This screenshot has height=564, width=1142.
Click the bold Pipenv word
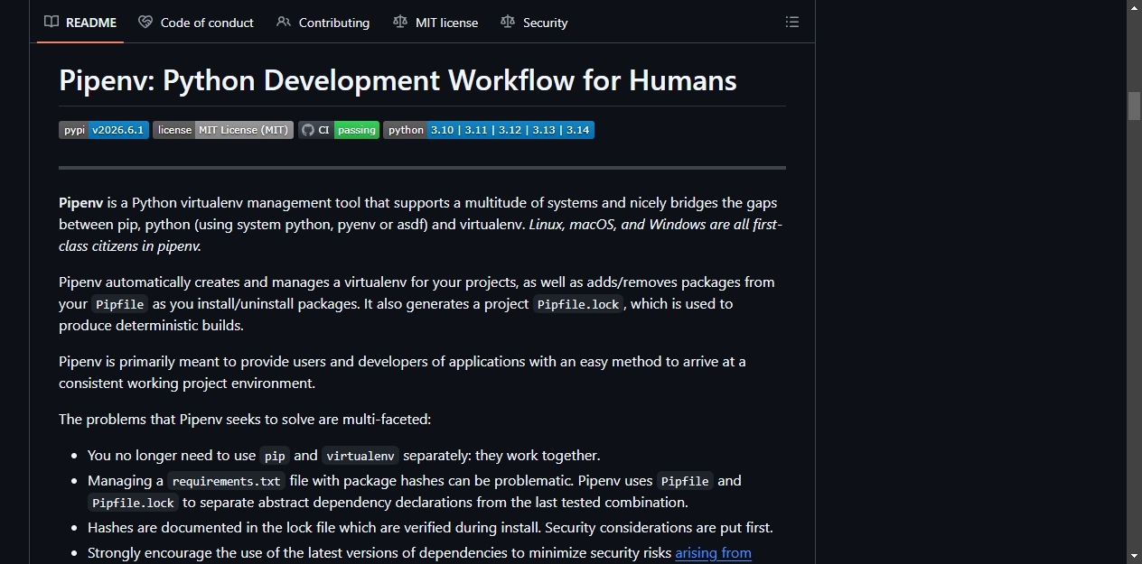click(81, 203)
